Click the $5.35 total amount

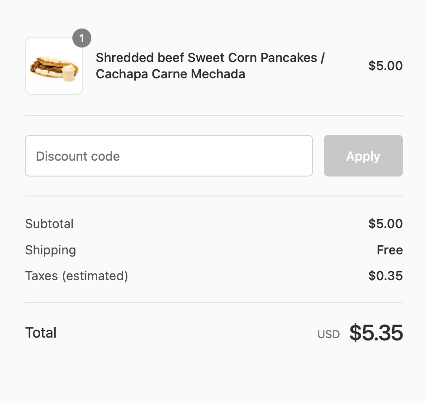click(x=376, y=333)
